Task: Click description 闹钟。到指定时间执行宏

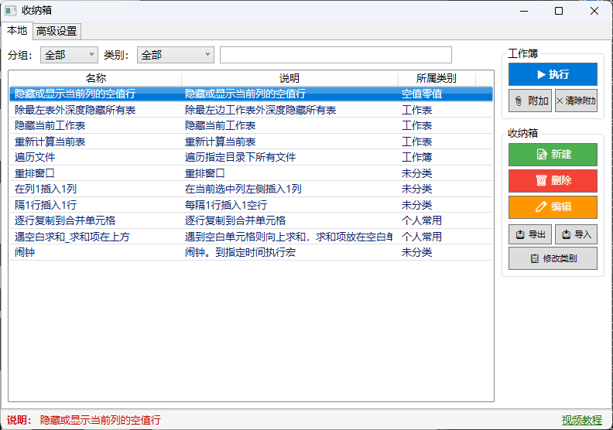Action: pos(240,252)
